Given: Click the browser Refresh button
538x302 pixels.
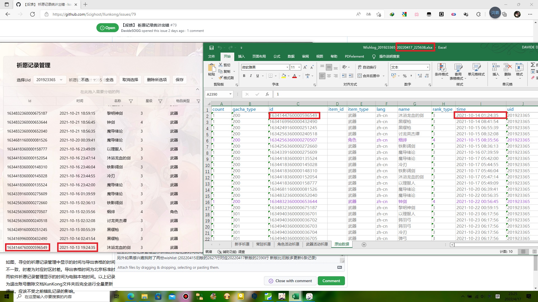Looking at the screenshot, I should [x=33, y=14].
